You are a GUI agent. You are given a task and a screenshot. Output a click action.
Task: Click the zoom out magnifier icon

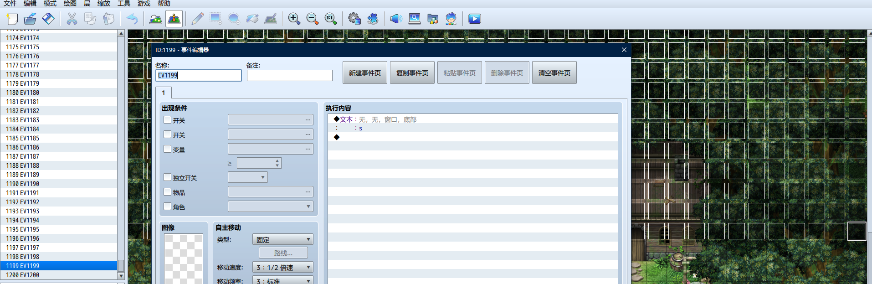tap(313, 19)
